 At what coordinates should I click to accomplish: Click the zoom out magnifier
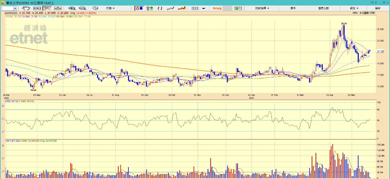82,8
